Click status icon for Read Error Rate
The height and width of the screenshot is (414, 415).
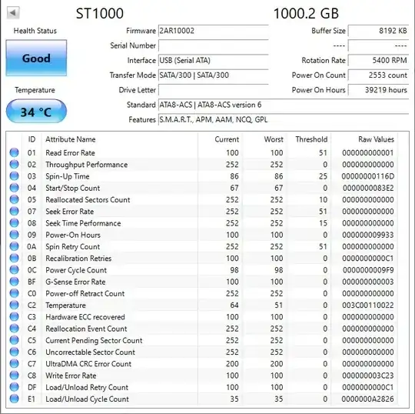[15, 152]
